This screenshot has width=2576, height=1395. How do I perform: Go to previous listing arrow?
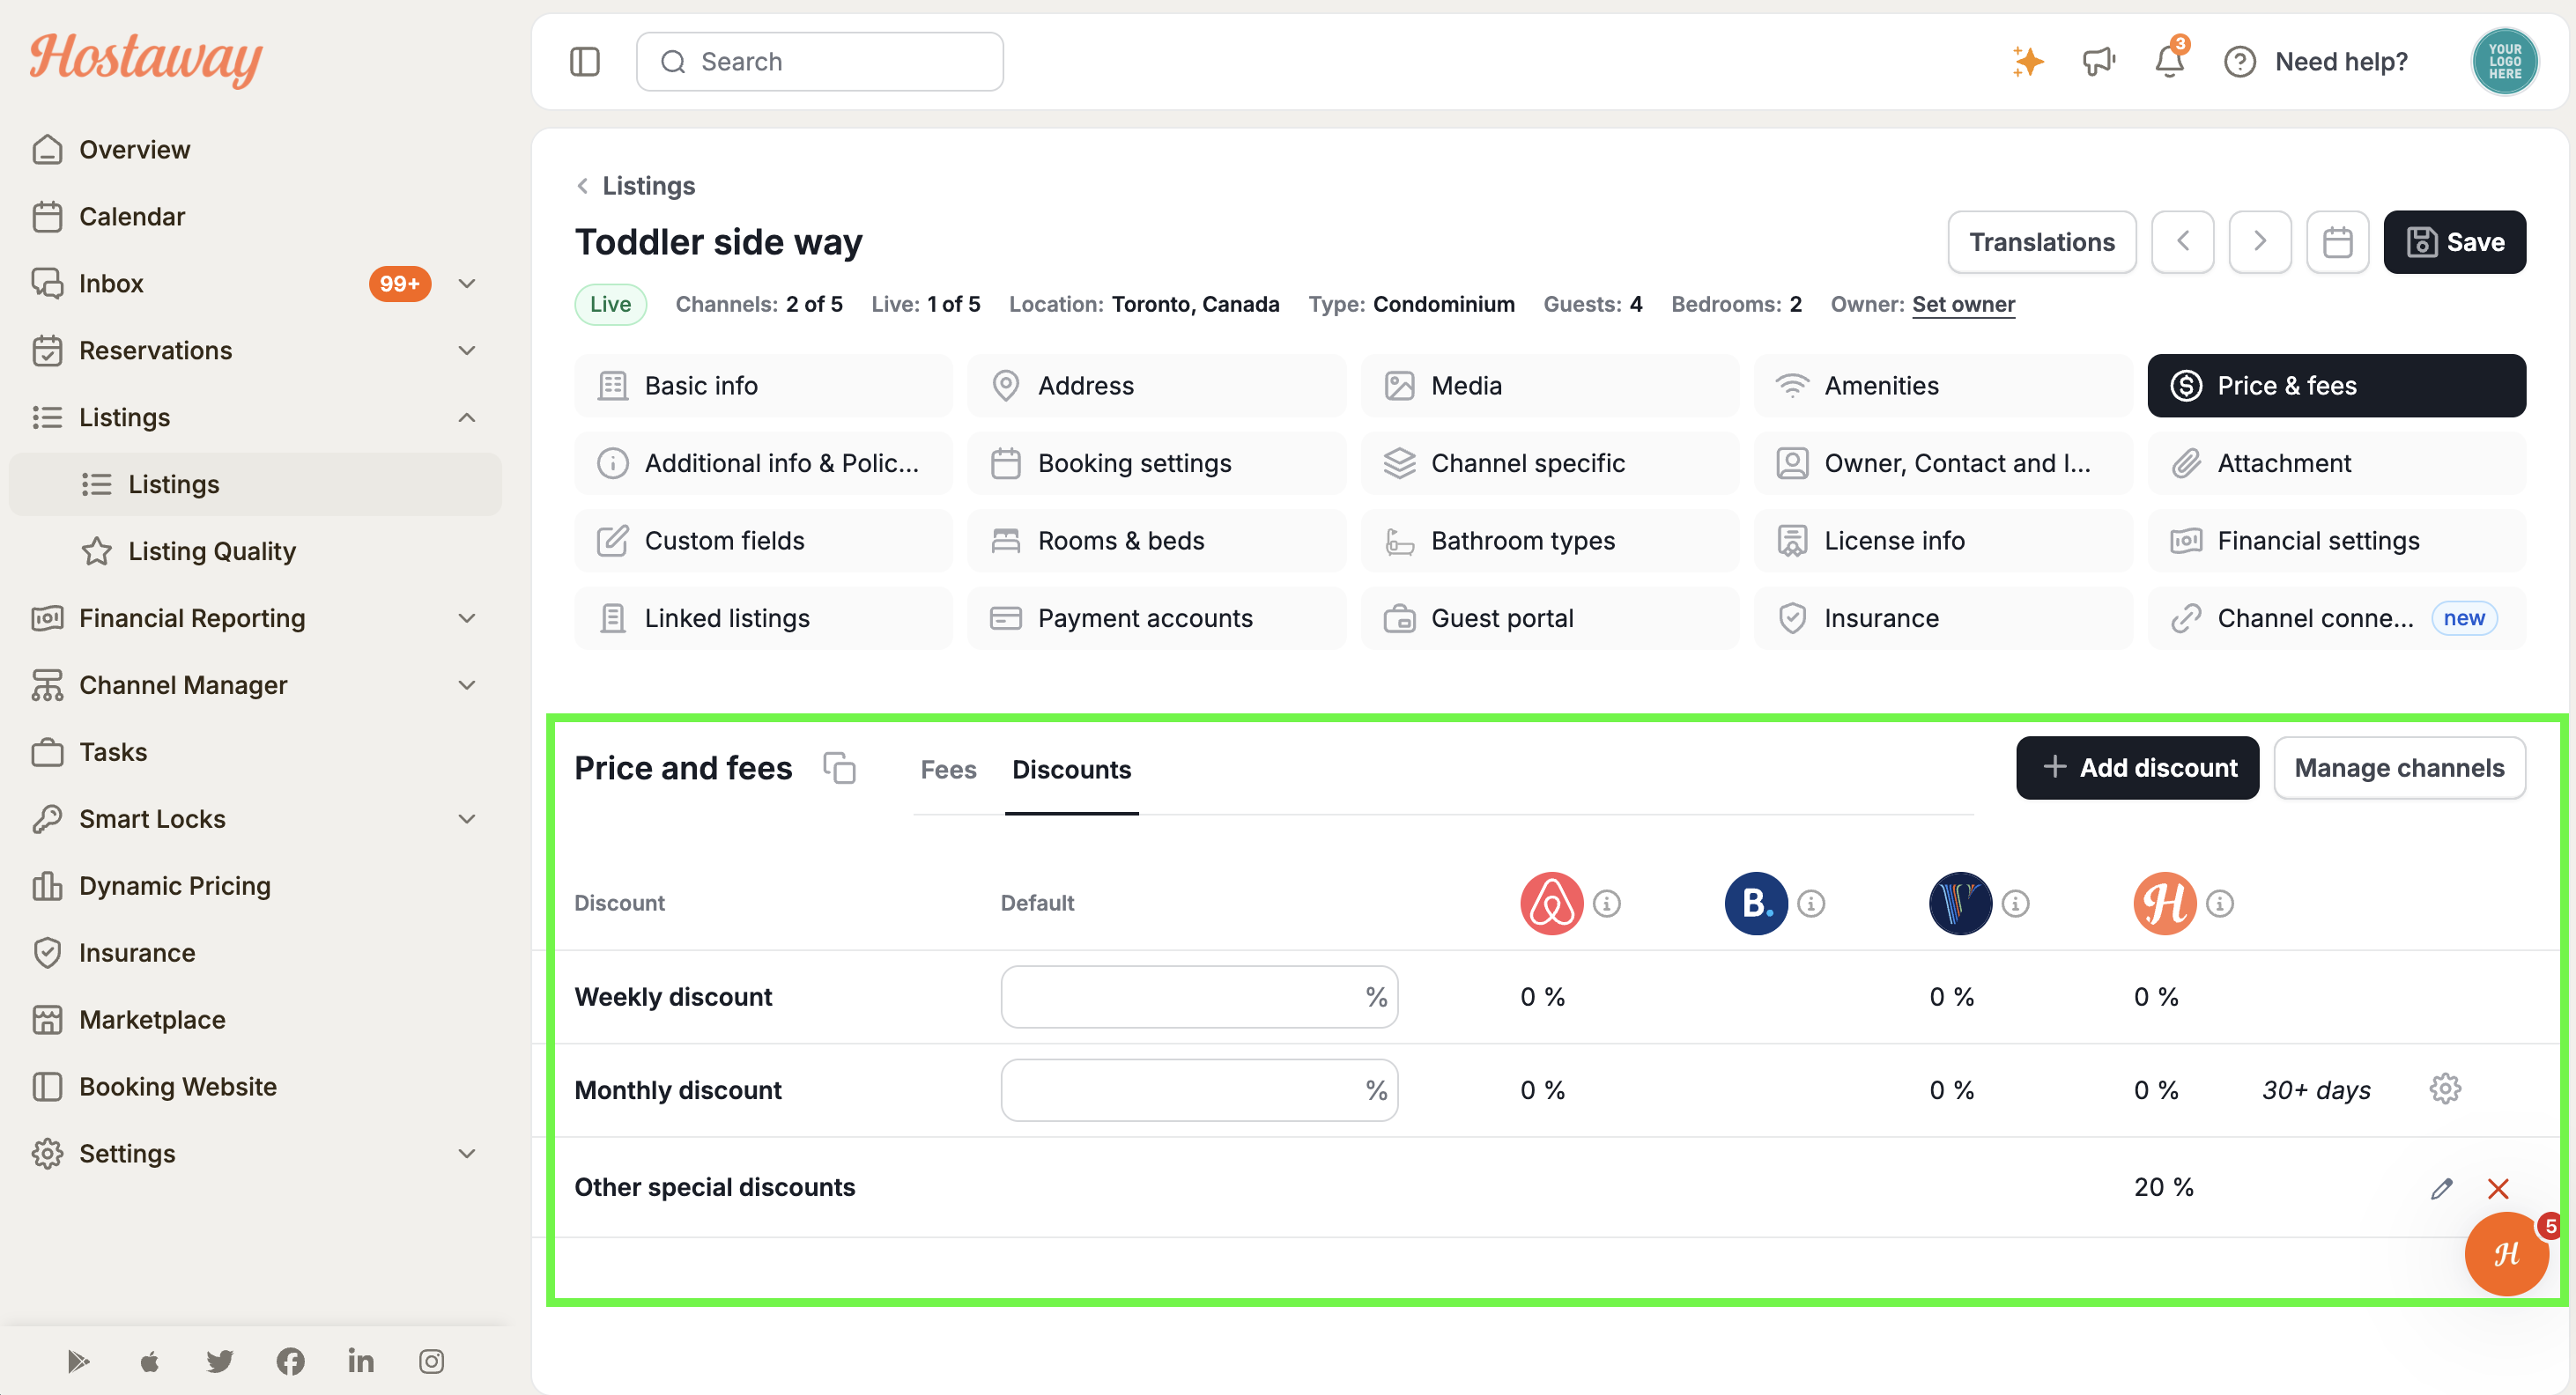click(x=2182, y=242)
